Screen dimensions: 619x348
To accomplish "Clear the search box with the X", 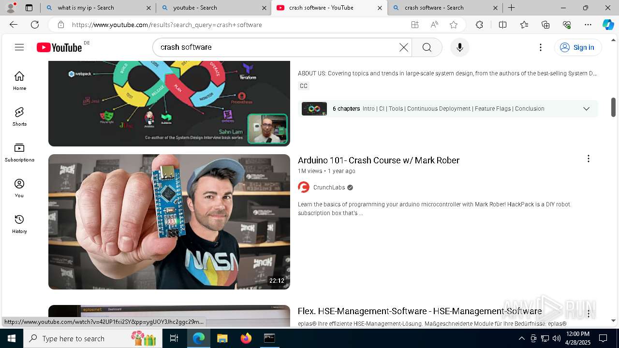I will (404, 47).
